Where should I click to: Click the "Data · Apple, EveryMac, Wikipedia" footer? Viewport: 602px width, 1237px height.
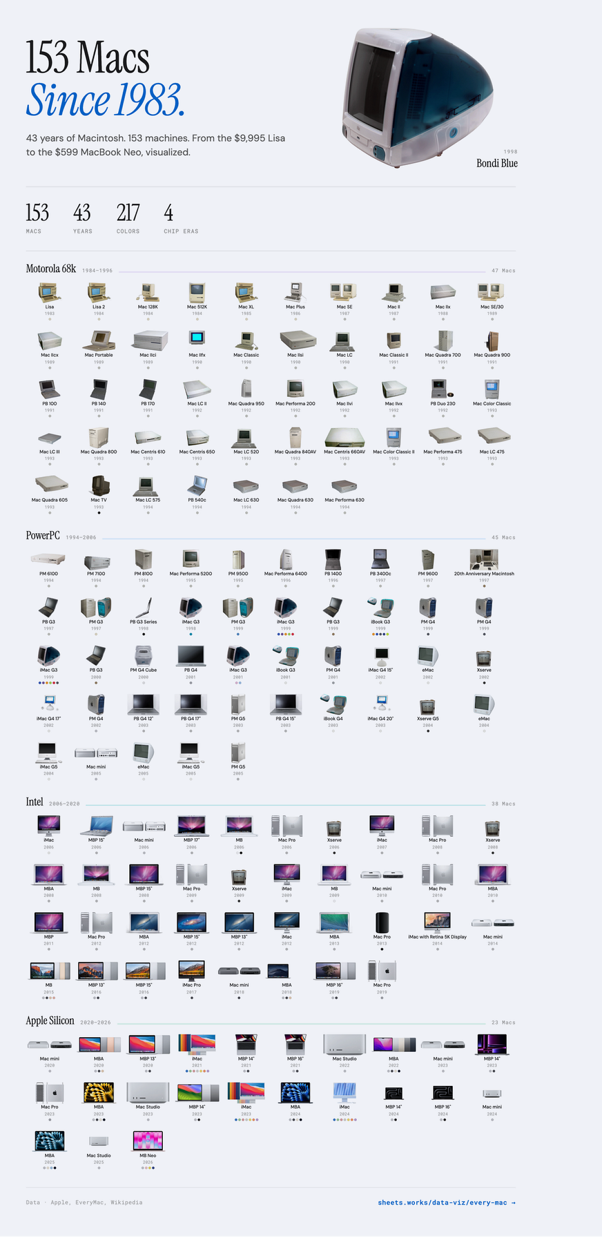(x=84, y=1203)
